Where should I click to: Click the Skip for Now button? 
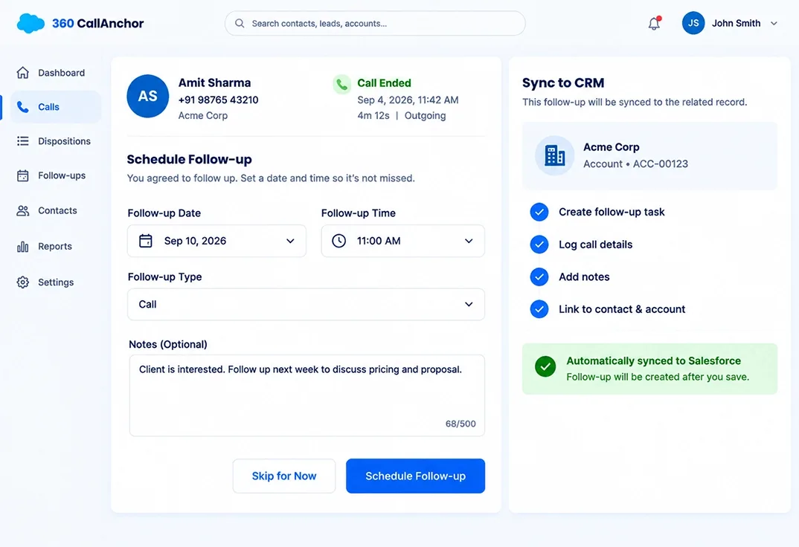[x=284, y=476]
